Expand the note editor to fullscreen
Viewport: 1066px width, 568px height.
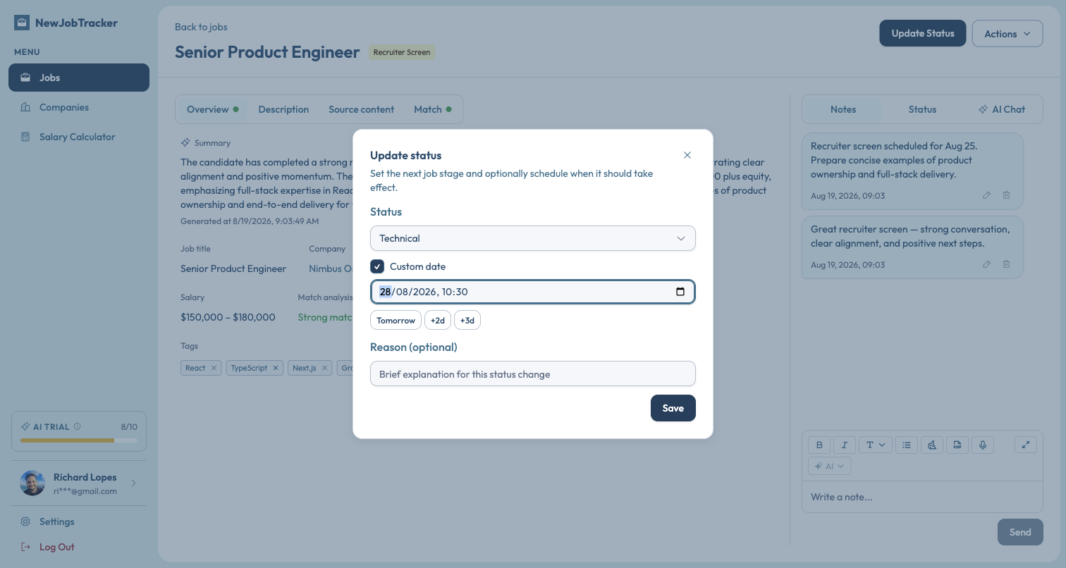coord(1026,445)
